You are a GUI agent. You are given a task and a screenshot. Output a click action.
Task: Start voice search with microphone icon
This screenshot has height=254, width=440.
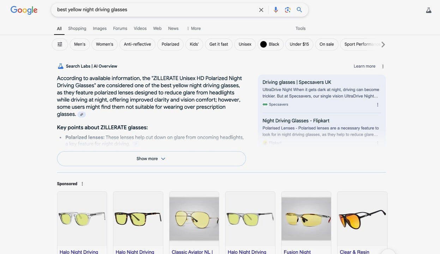coord(276,10)
